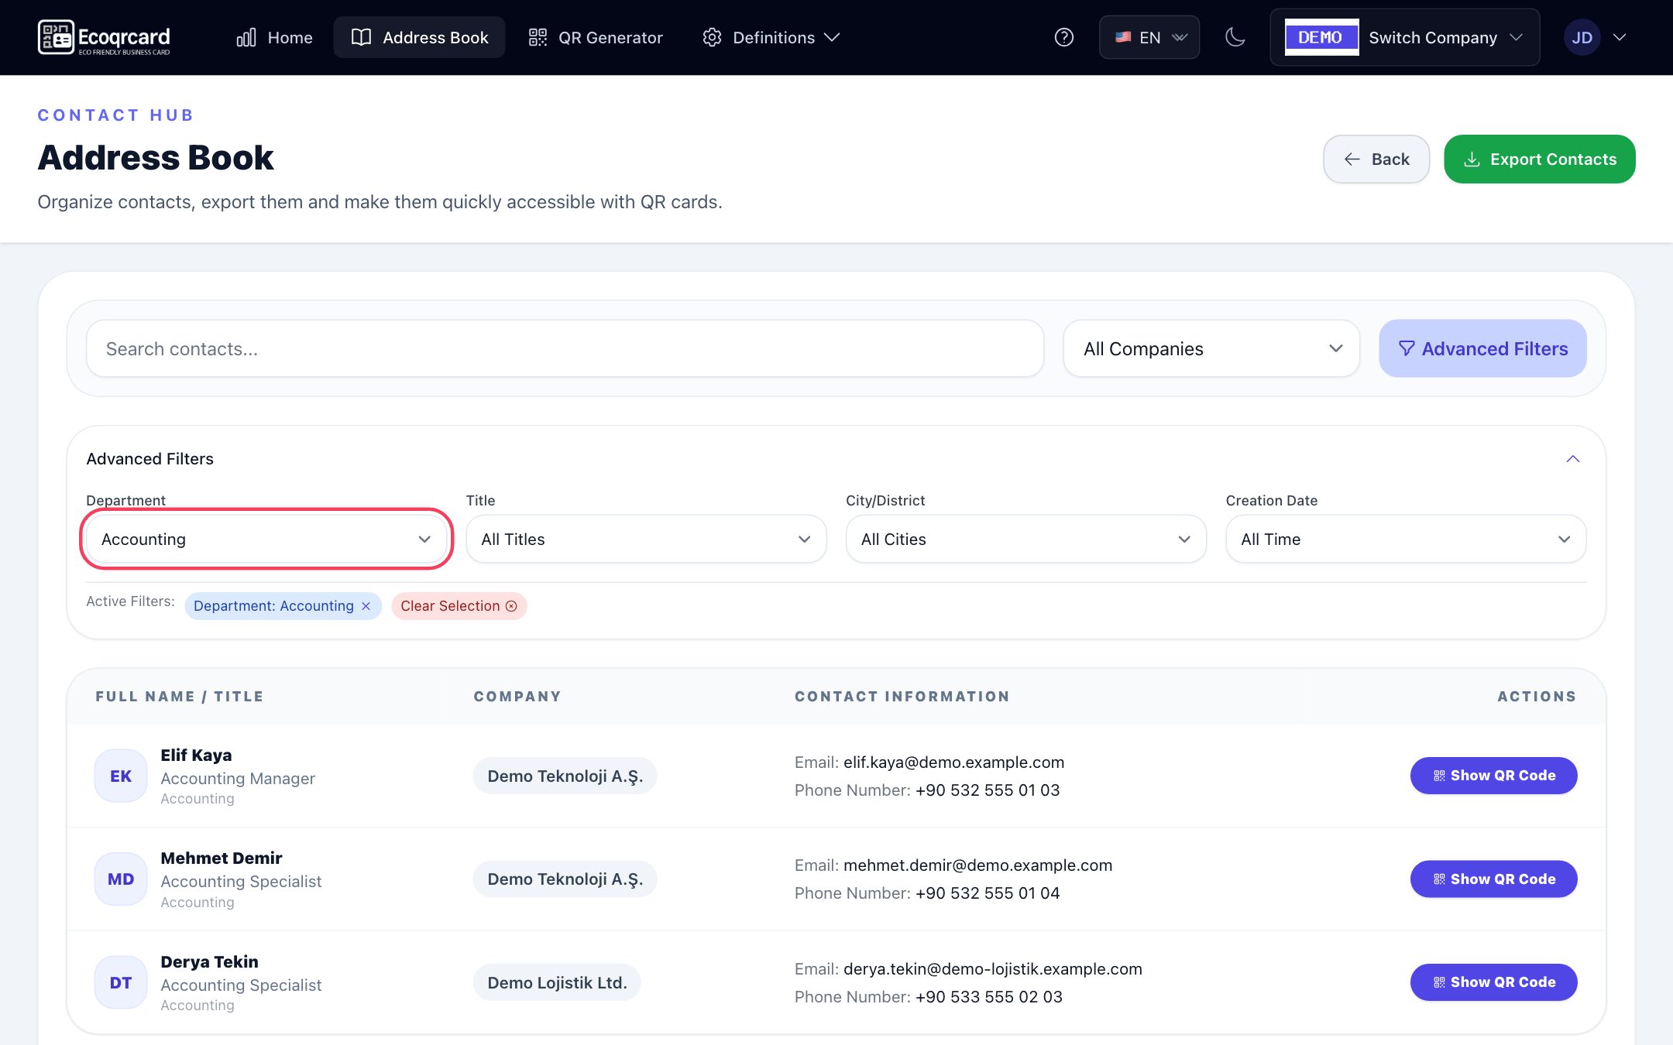Image resolution: width=1673 pixels, height=1045 pixels.
Task: Click the Elif Kaya name
Action: click(196, 755)
